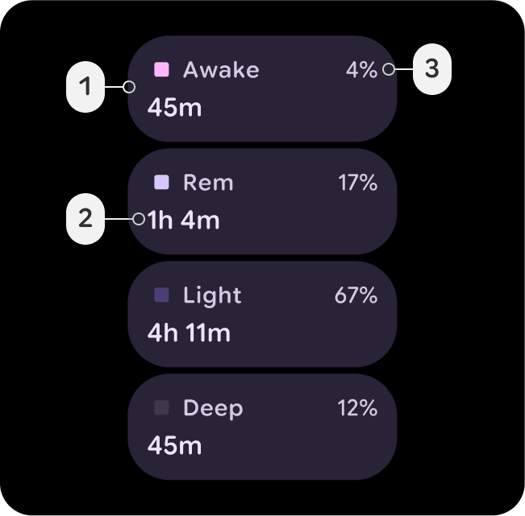Select the Awake label text
This screenshot has width=525, height=516.
(x=221, y=70)
